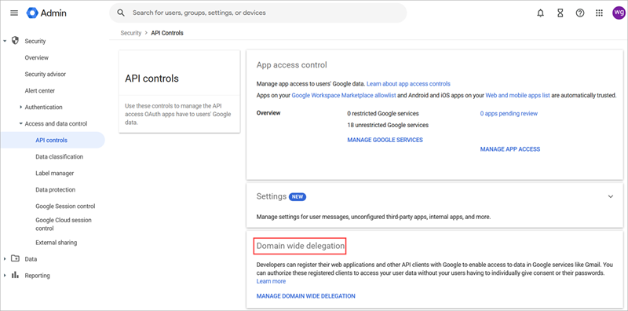Viewport: 628px width, 311px height.
Task: Open Learn more under Domain wide delegation
Action: click(x=271, y=281)
